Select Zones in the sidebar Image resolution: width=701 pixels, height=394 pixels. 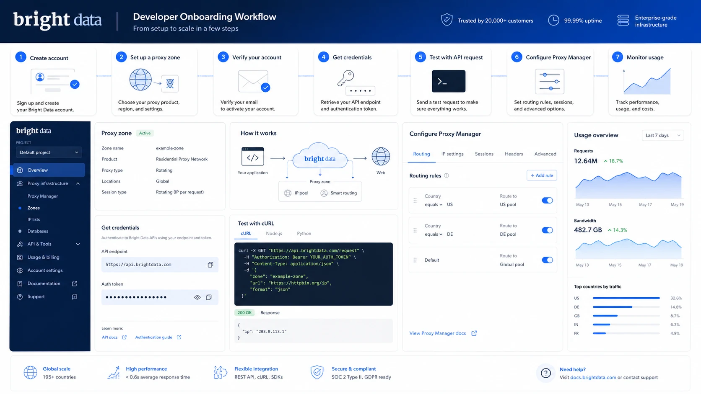(34, 208)
